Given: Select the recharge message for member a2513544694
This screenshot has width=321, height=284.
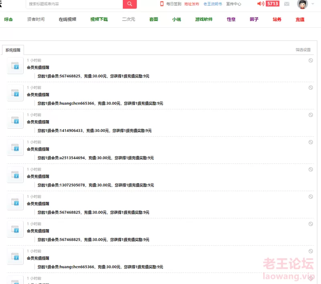Looking at the screenshot, I should 95,158.
